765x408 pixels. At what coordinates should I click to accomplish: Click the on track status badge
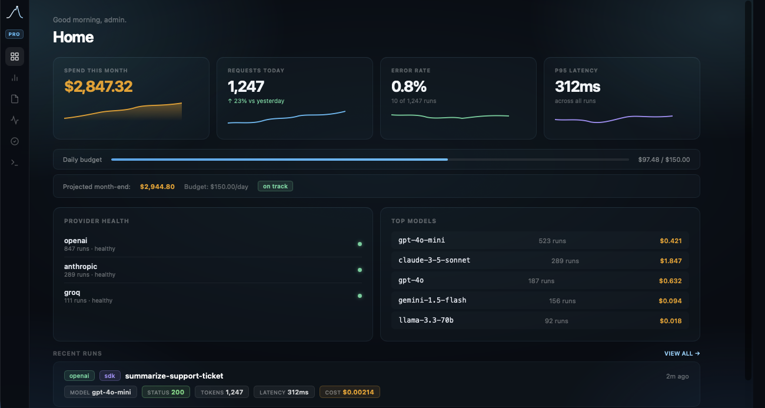[275, 187]
